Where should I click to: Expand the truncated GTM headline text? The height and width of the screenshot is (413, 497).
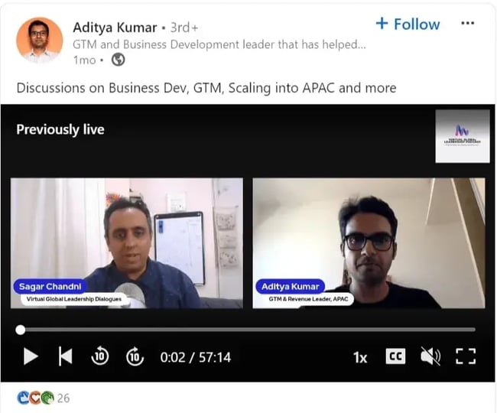(219, 44)
